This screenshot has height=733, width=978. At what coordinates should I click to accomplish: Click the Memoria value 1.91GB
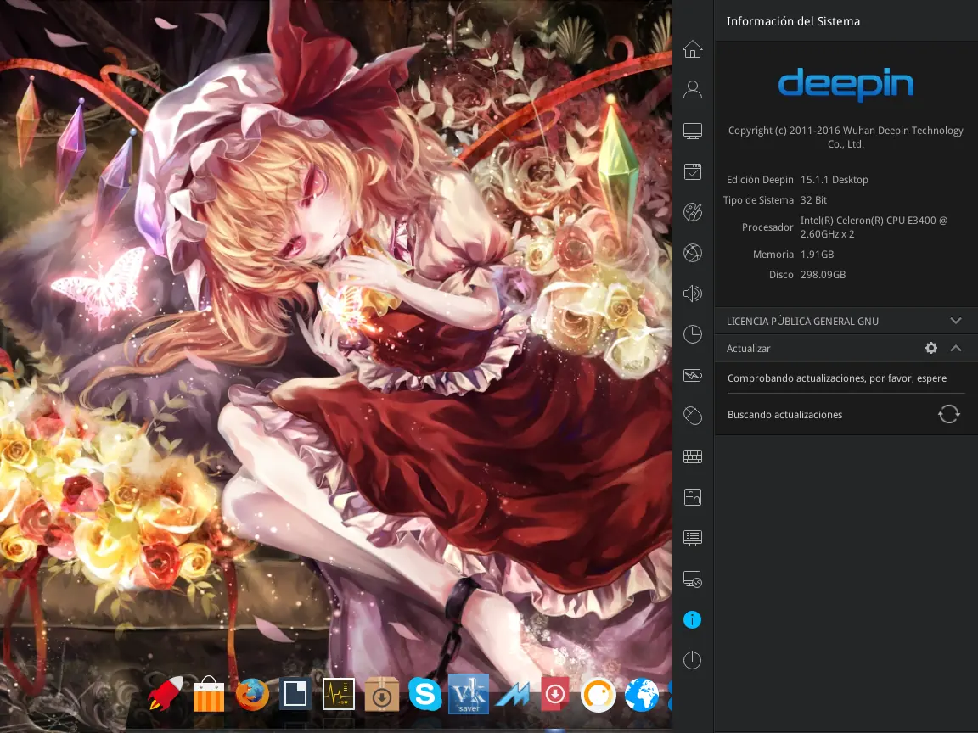point(817,255)
